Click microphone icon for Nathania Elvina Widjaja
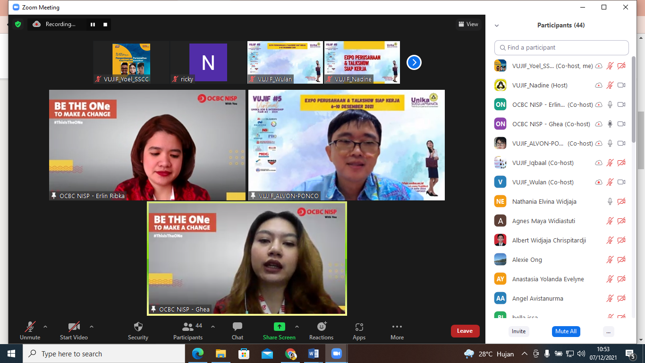 [x=610, y=201]
